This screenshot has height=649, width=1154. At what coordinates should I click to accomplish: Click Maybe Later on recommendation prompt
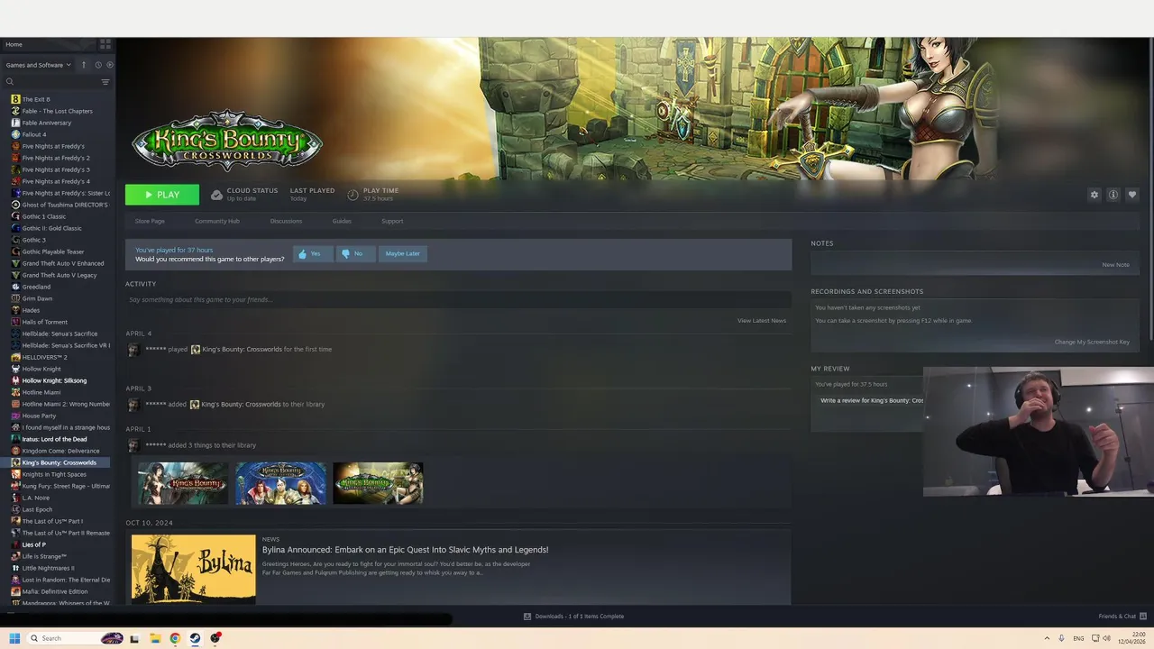pyautogui.click(x=402, y=254)
